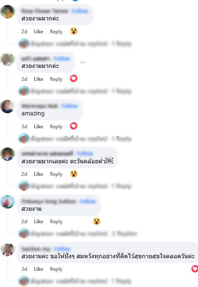Click the wow reaction under the ตะวันคล้อยต่ำ comment
The width and height of the screenshot is (198, 287).
[x=74, y=174]
